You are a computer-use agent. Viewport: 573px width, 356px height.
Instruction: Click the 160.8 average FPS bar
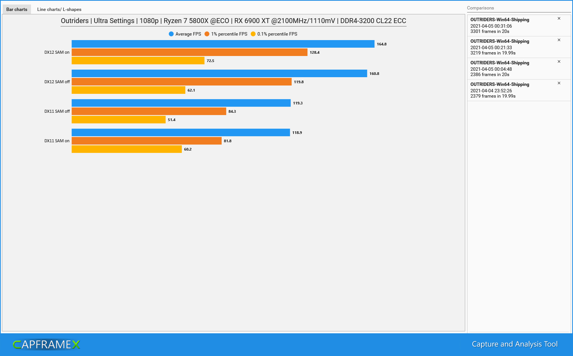pos(219,74)
